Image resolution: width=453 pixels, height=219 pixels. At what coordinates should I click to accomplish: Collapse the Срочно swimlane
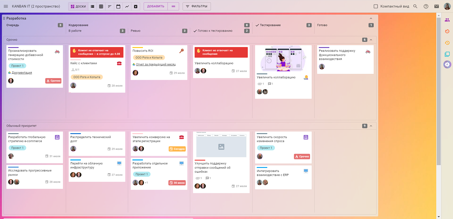(371, 40)
